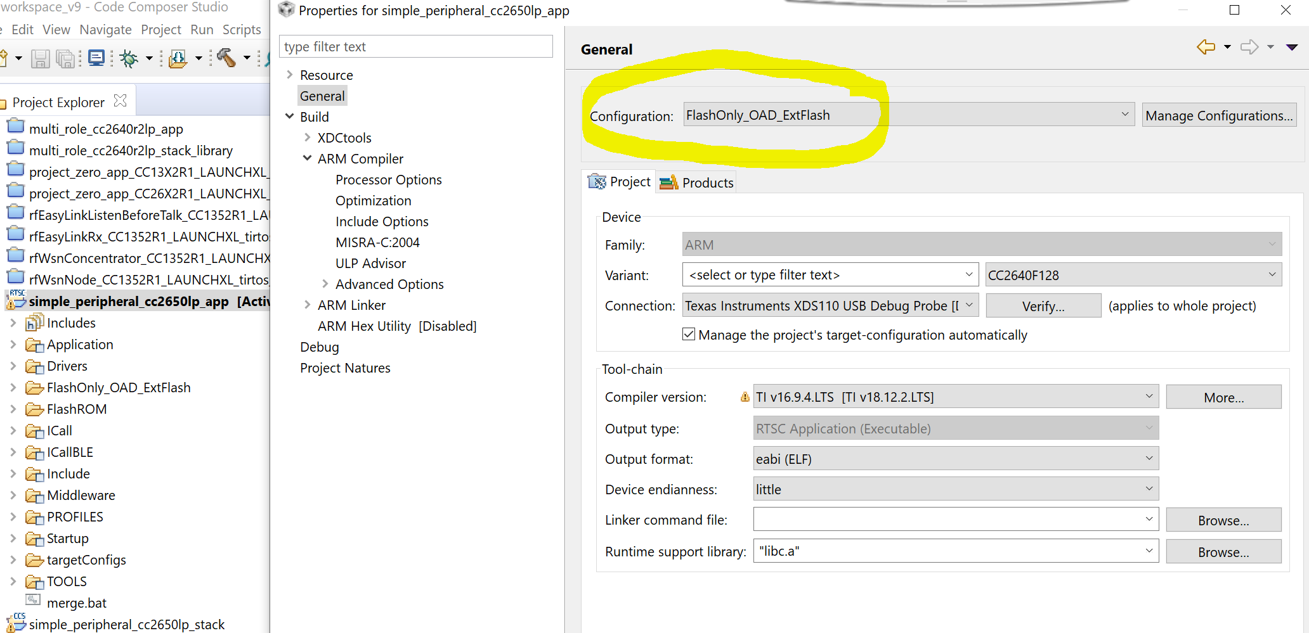Open the Project menu
The height and width of the screenshot is (633, 1309).
click(161, 30)
